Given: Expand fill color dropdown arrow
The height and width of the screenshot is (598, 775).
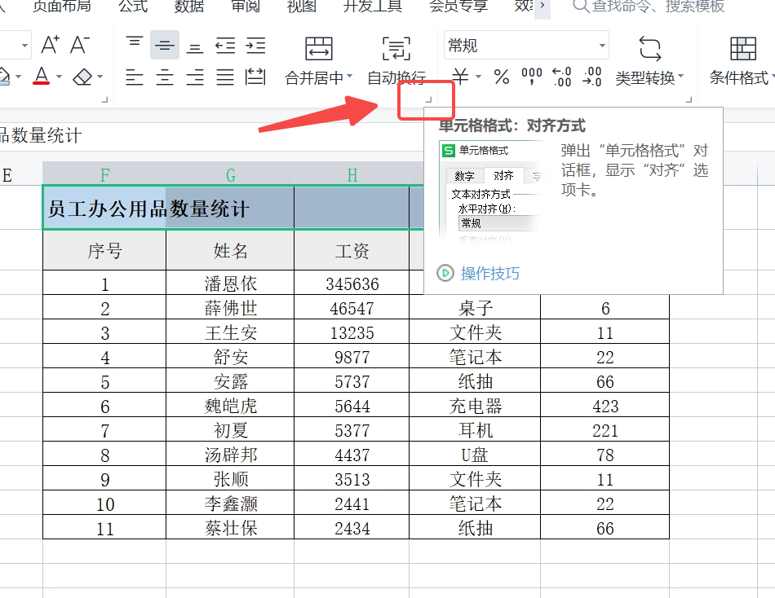Looking at the screenshot, I should coord(18,77).
